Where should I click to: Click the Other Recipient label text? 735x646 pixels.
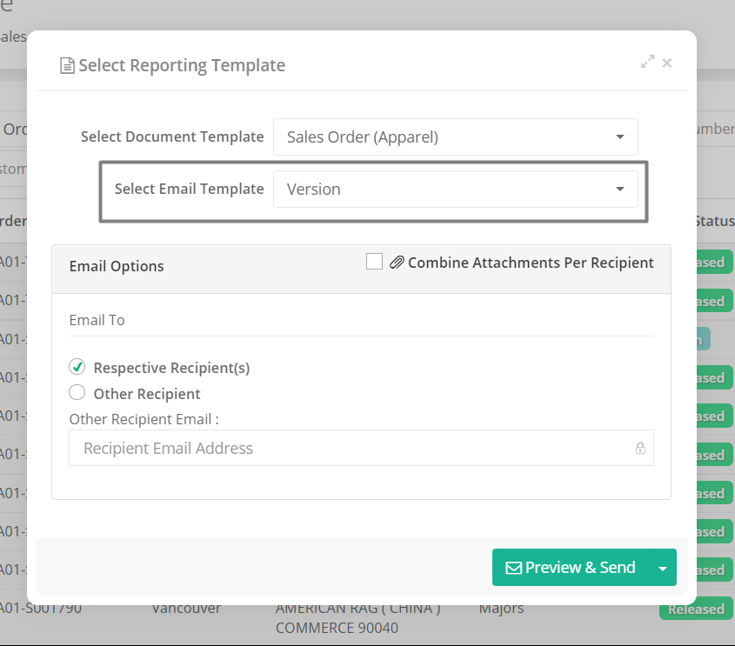click(x=147, y=394)
